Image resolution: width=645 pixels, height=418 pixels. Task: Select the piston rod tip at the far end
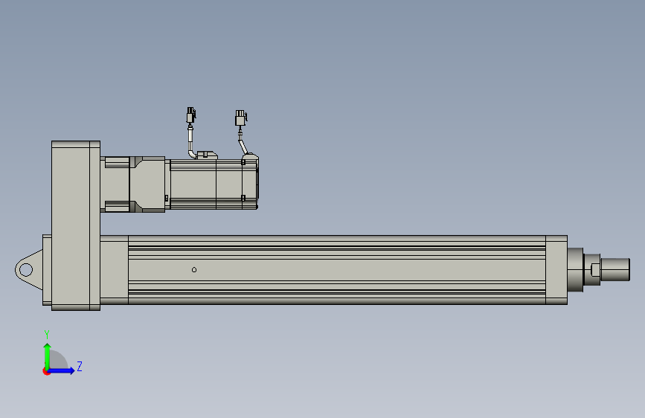click(615, 269)
